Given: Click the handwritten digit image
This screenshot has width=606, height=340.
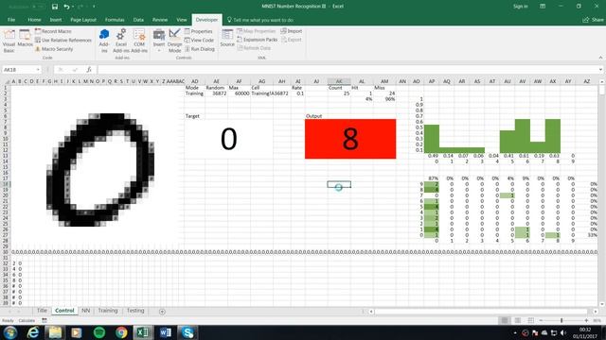Looking at the screenshot, I should 100,170.
